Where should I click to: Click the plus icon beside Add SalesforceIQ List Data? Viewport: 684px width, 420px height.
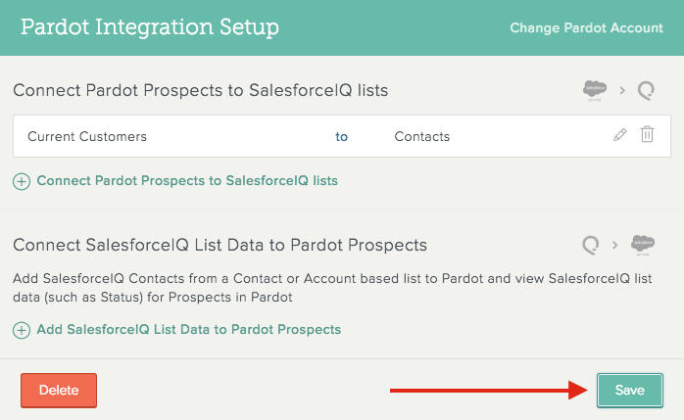[x=22, y=330]
